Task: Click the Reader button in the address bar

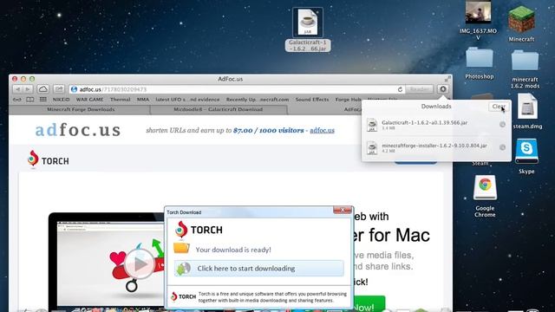Action: point(419,89)
